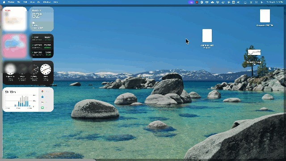Open the cloud menu bar icon
The image size is (286, 161).
pyautogui.click(x=212, y=2)
